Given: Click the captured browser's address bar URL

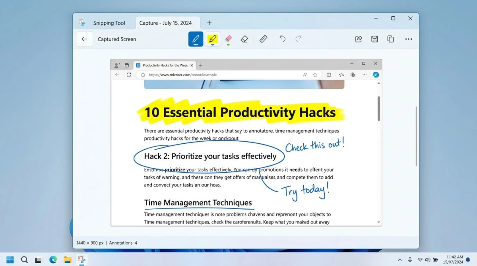Looking at the screenshot, I should point(182,75).
